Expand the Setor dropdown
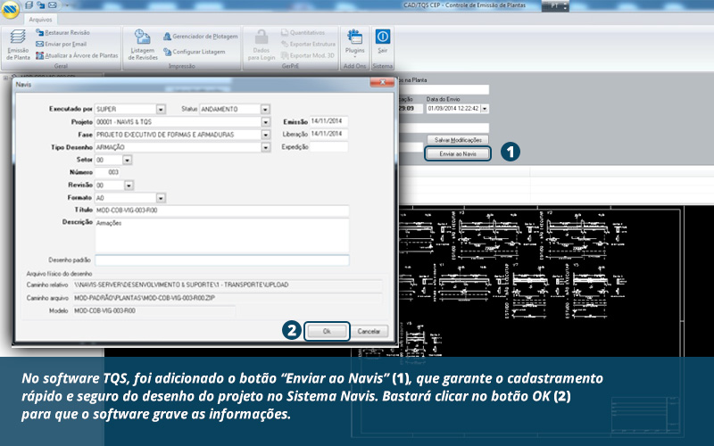714x446 pixels. point(127,160)
